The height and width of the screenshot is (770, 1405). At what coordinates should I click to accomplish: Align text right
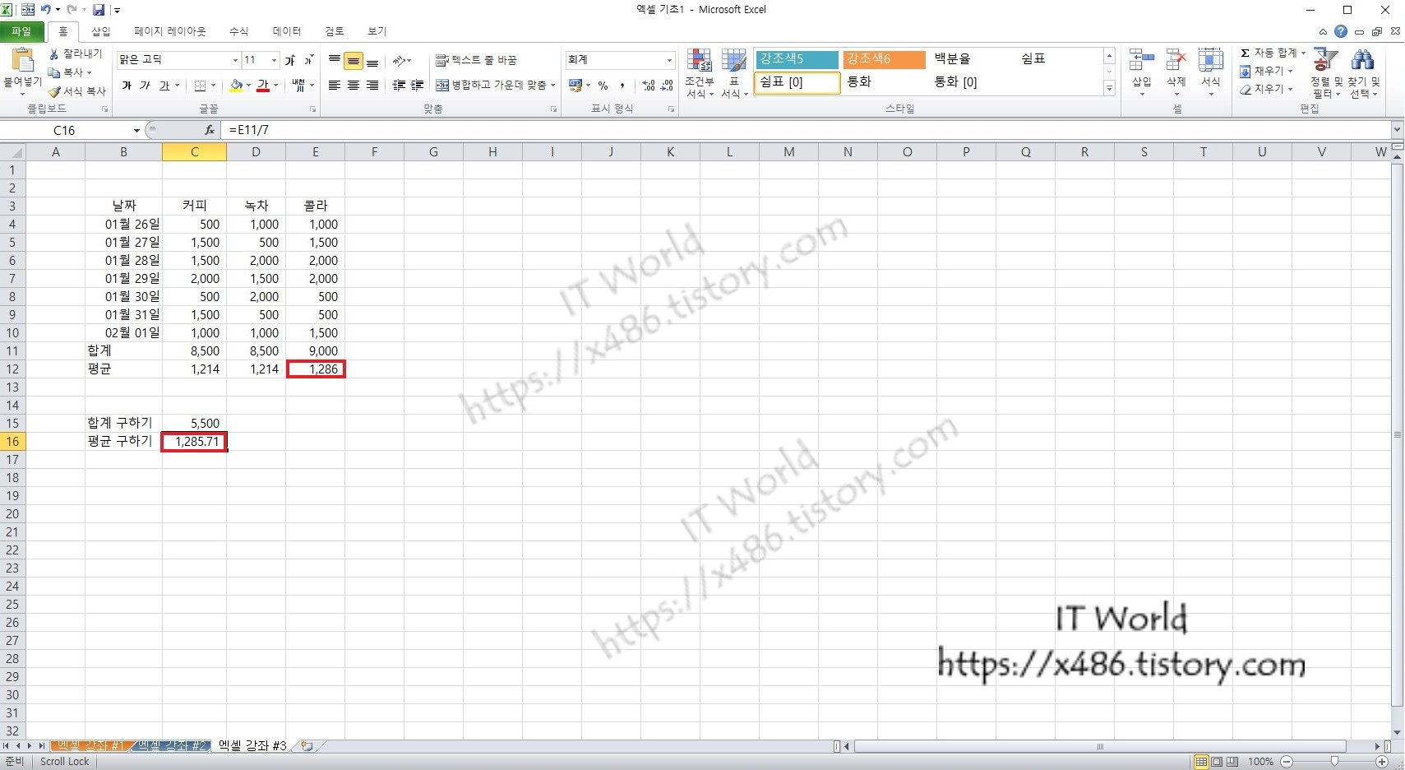(372, 86)
